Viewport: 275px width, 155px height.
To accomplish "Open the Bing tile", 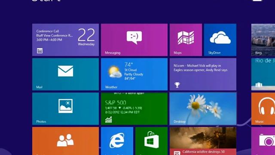I will tap(263, 40).
